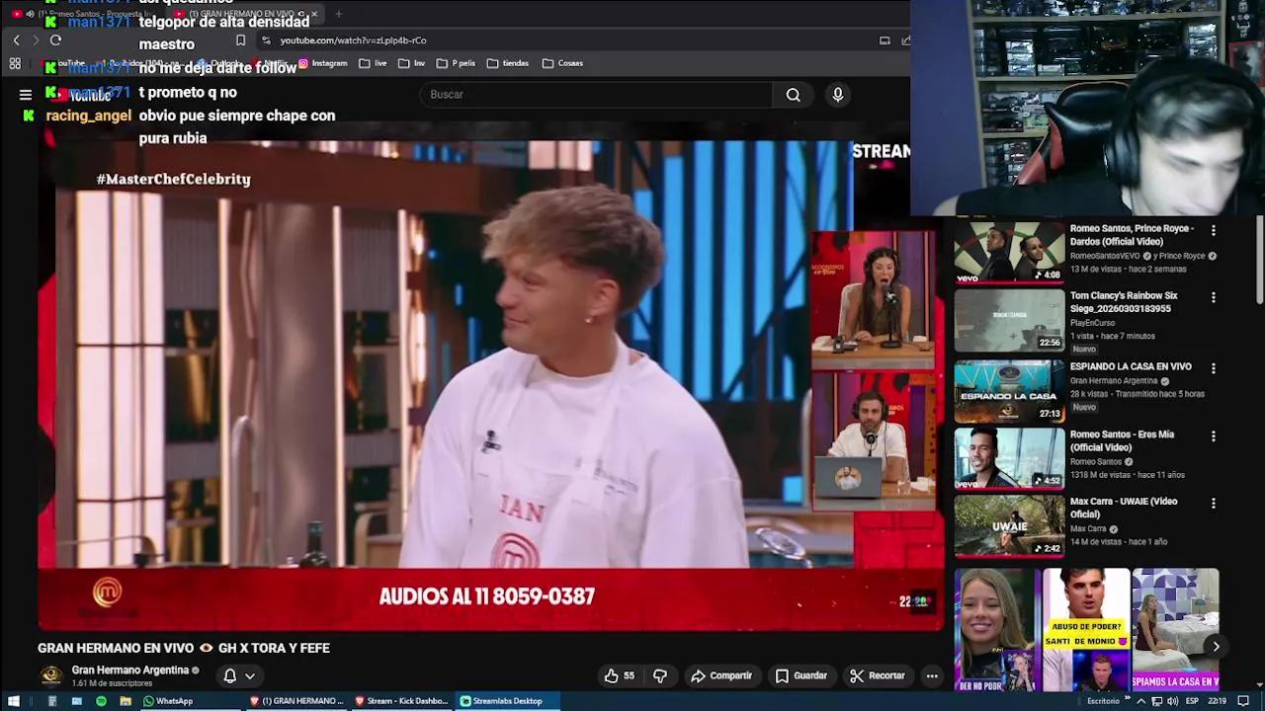Expand the notification preferences chevron
The width and height of the screenshot is (1265, 711).
[x=250, y=676]
